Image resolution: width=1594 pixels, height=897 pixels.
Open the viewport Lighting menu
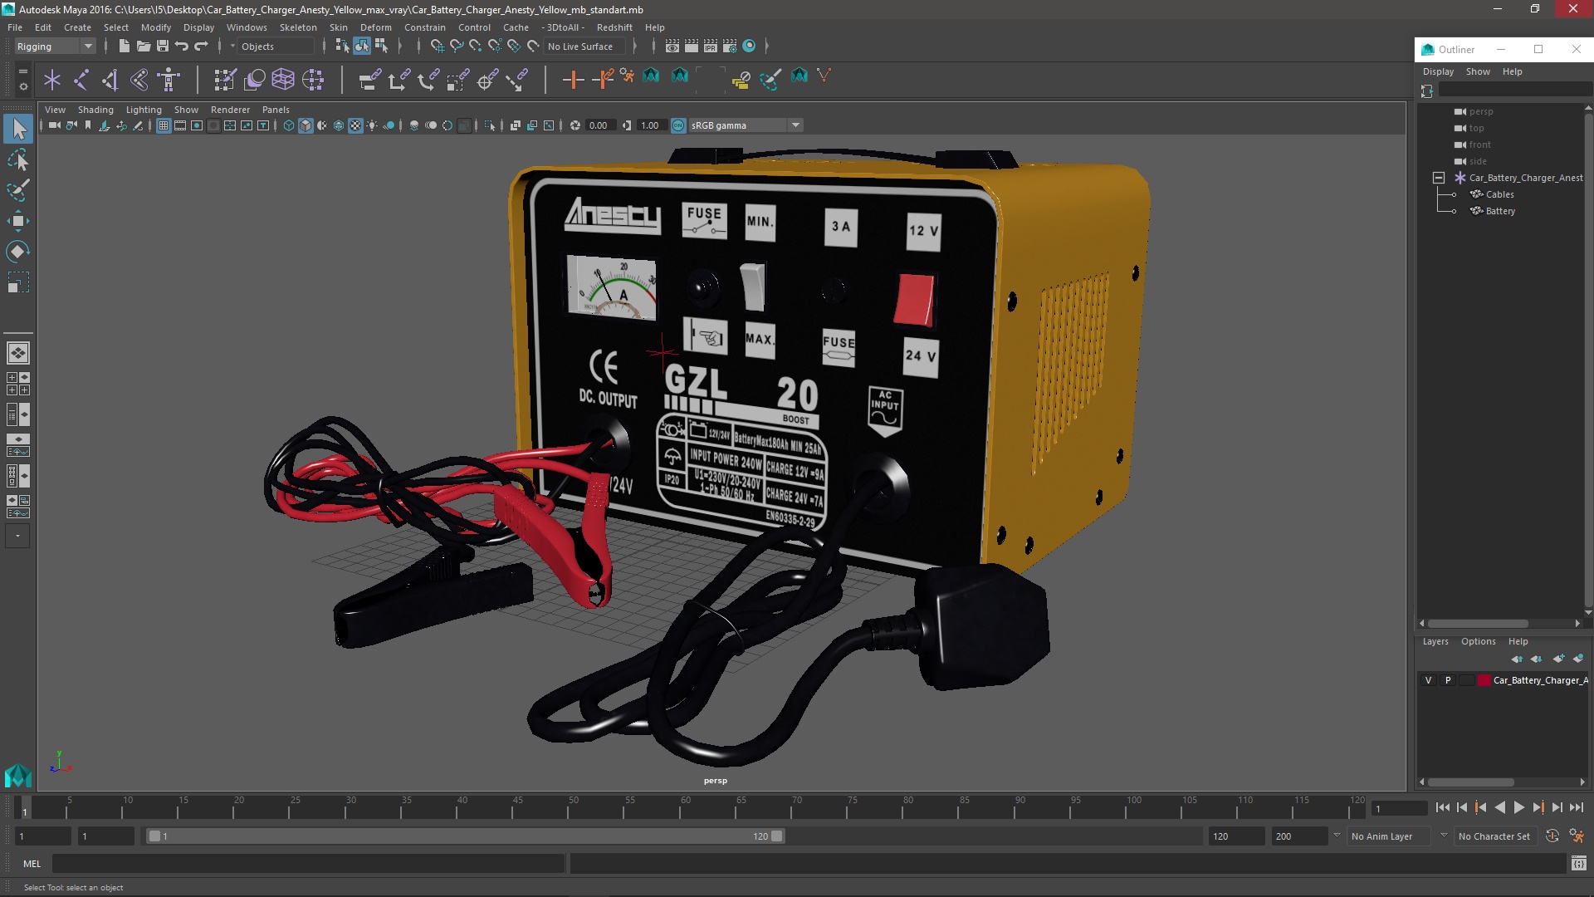[x=144, y=110]
